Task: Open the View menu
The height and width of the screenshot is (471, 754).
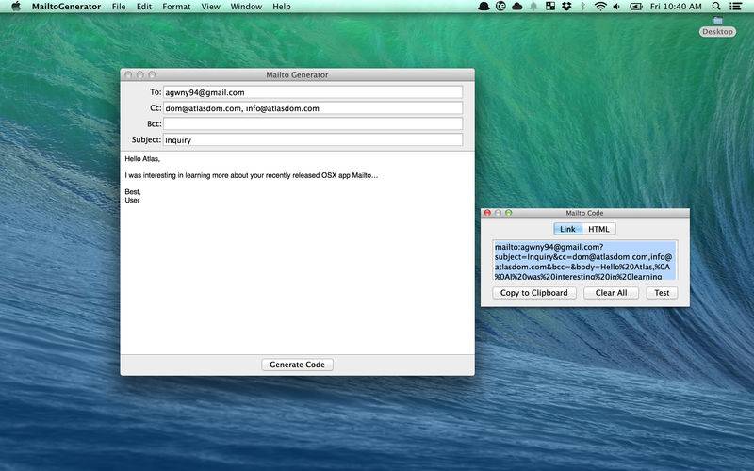Action: [210, 7]
